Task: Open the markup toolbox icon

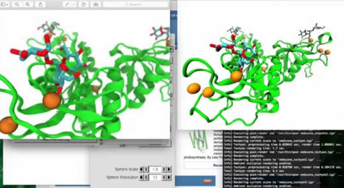Action: 96,4
